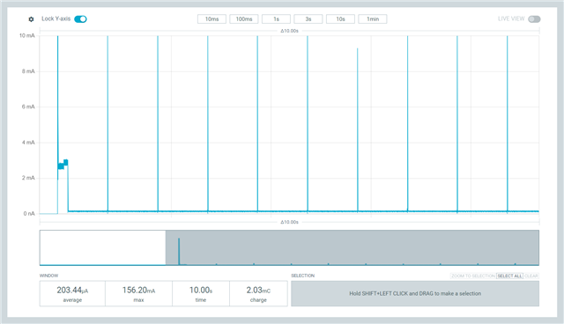Screen dimensions: 564x324
Task: Click the 10 mA y-axis label
Action: [x=27, y=35]
